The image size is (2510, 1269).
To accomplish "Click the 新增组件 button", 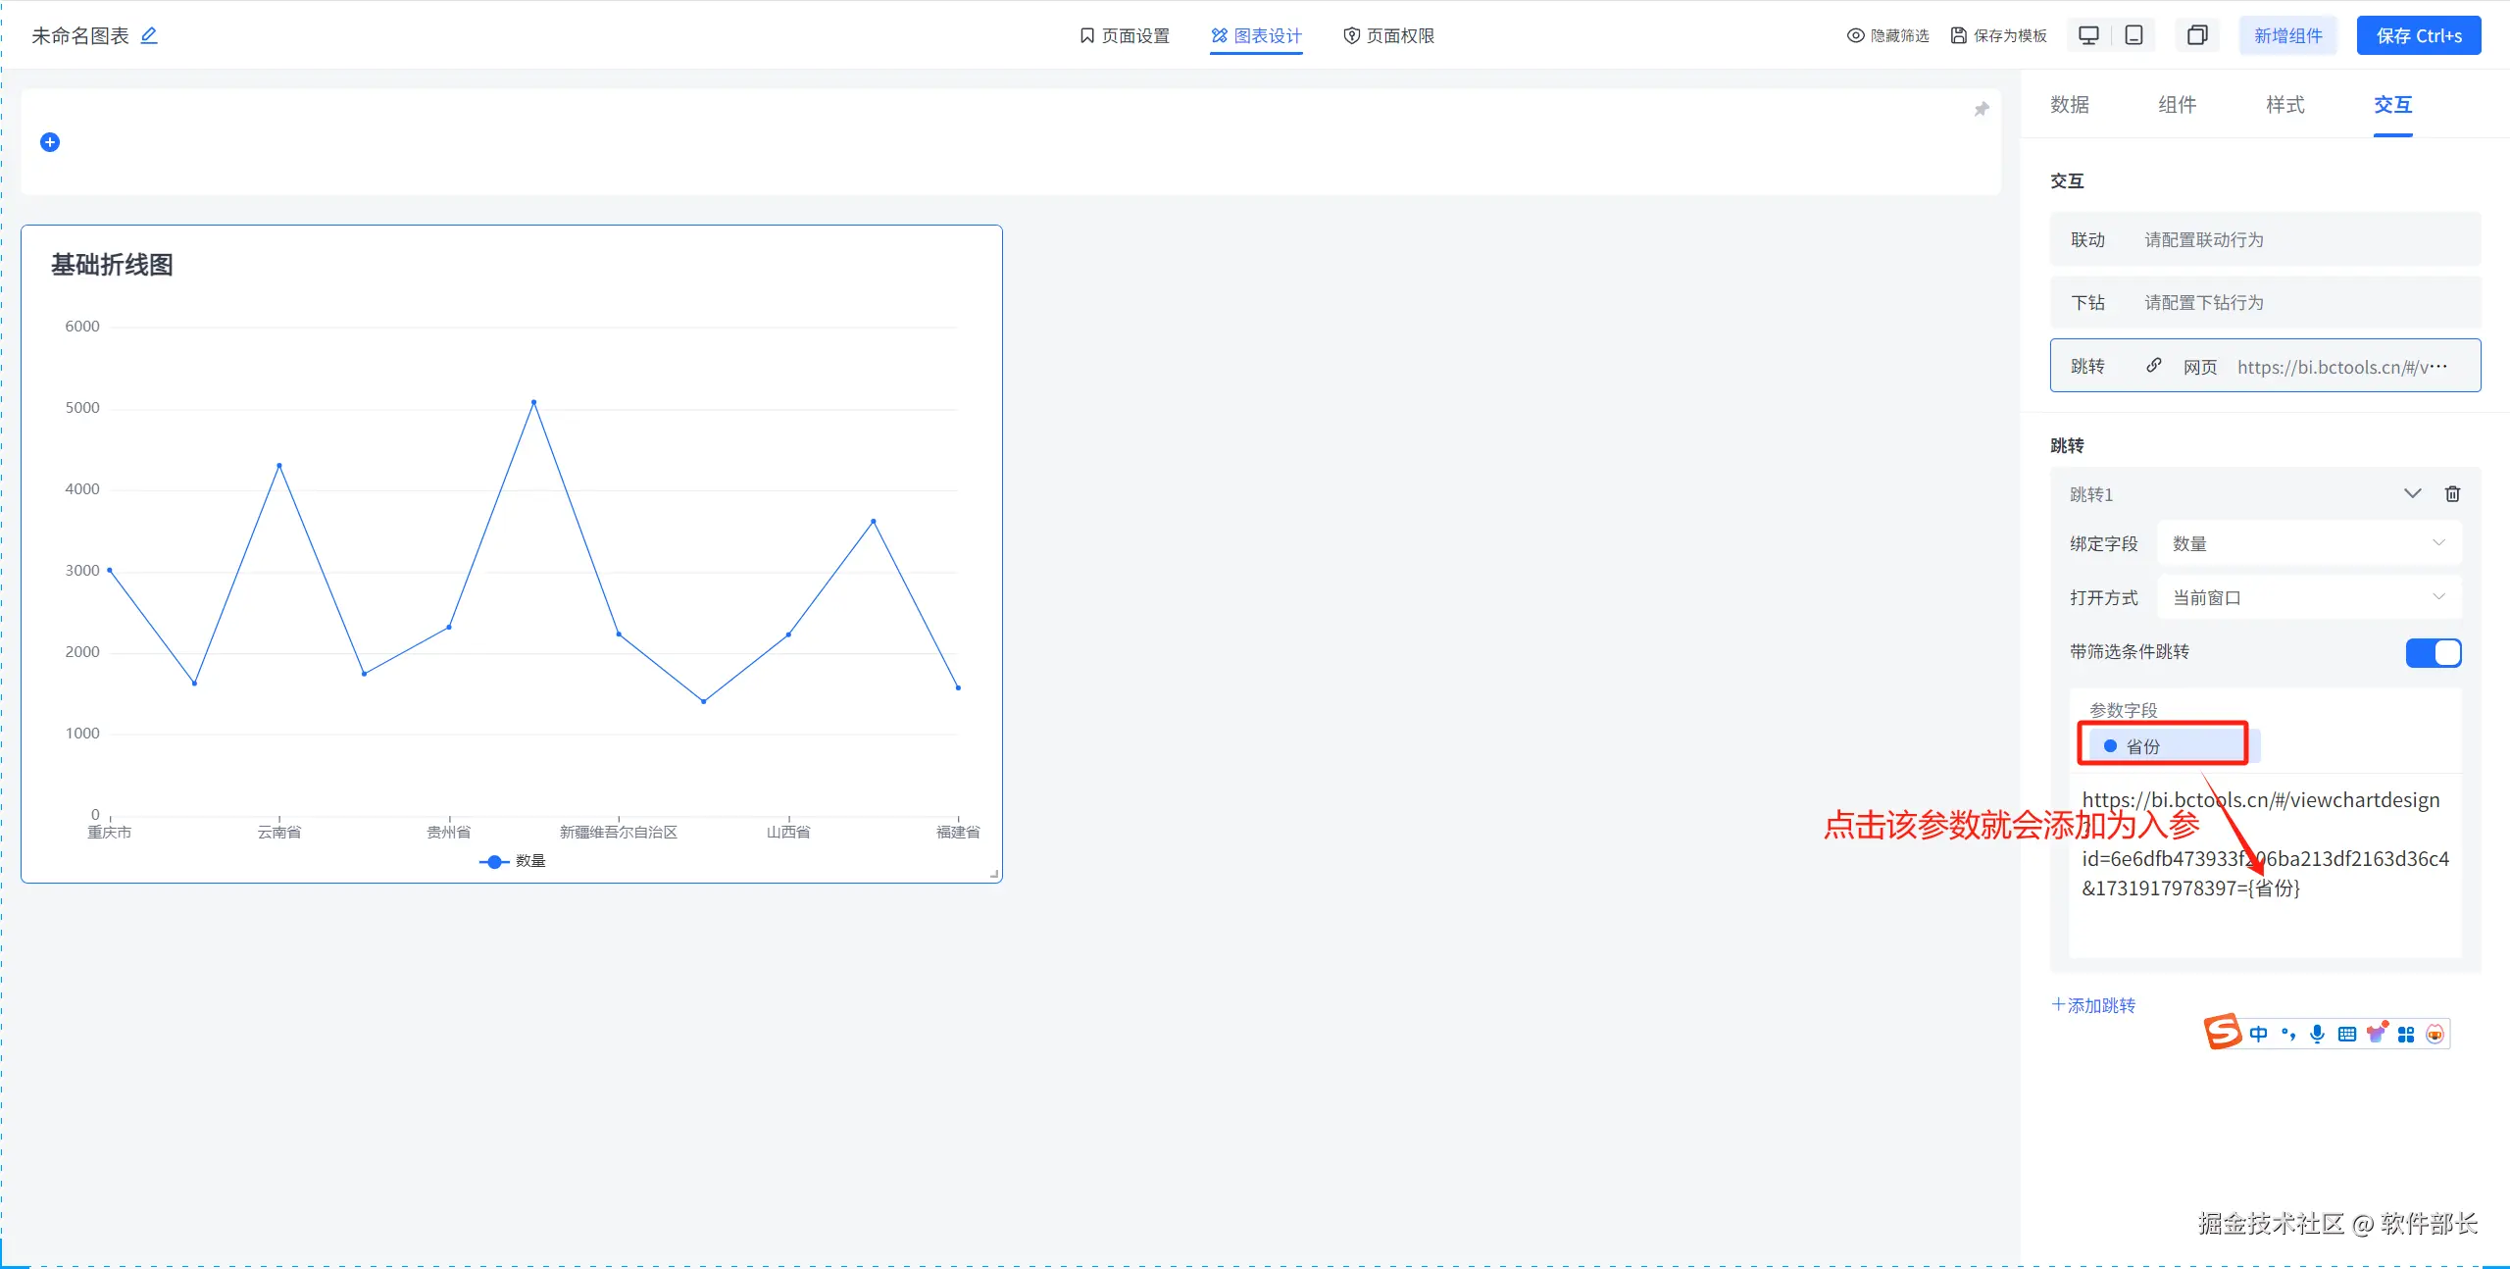I will pyautogui.click(x=2287, y=35).
